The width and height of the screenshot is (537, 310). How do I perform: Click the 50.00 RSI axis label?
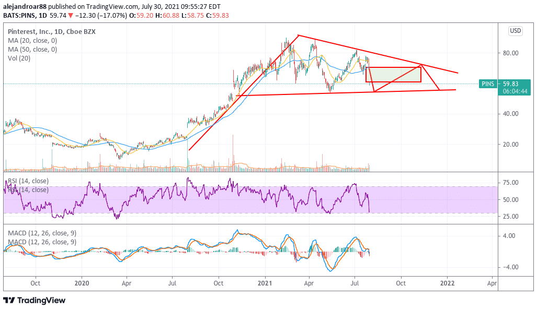(x=511, y=199)
